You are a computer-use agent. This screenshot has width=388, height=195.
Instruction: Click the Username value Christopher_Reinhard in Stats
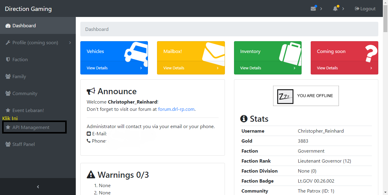pos(321,131)
